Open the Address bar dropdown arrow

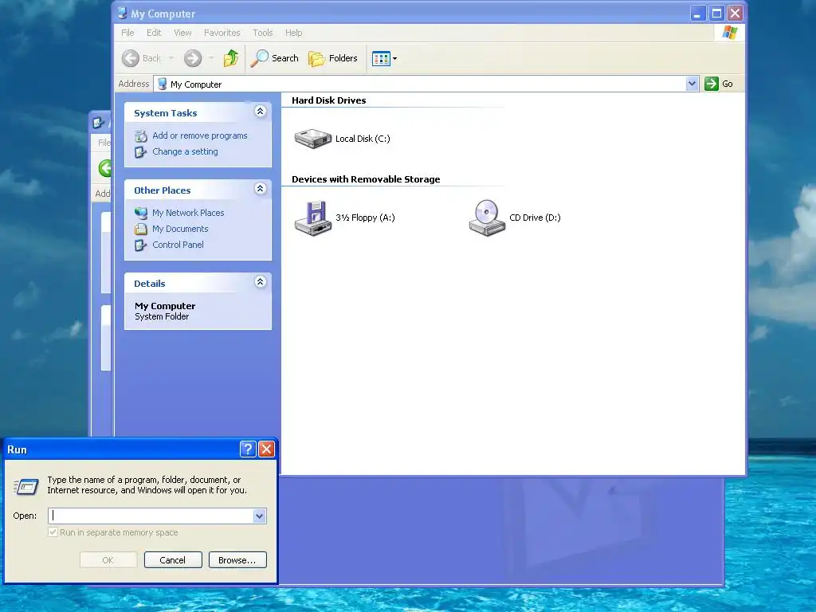point(692,84)
